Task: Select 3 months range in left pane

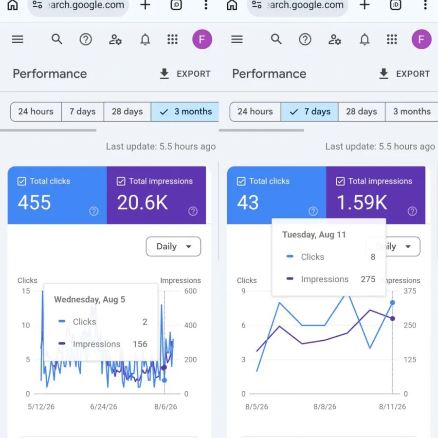Action: click(x=185, y=111)
